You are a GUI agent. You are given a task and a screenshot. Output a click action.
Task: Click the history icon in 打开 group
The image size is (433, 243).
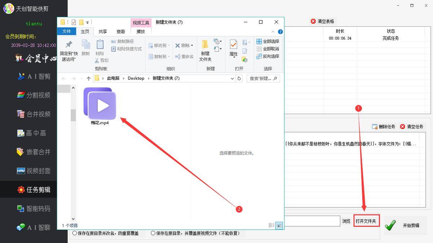[x=245, y=59]
